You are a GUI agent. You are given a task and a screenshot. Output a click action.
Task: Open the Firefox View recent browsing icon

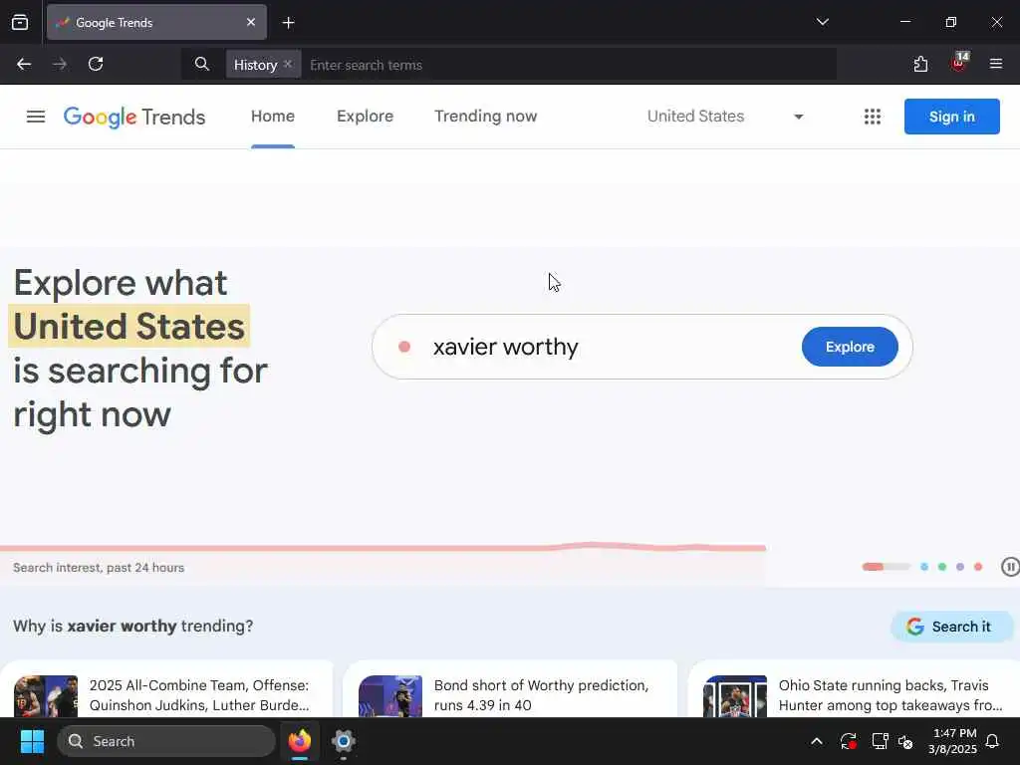point(20,22)
